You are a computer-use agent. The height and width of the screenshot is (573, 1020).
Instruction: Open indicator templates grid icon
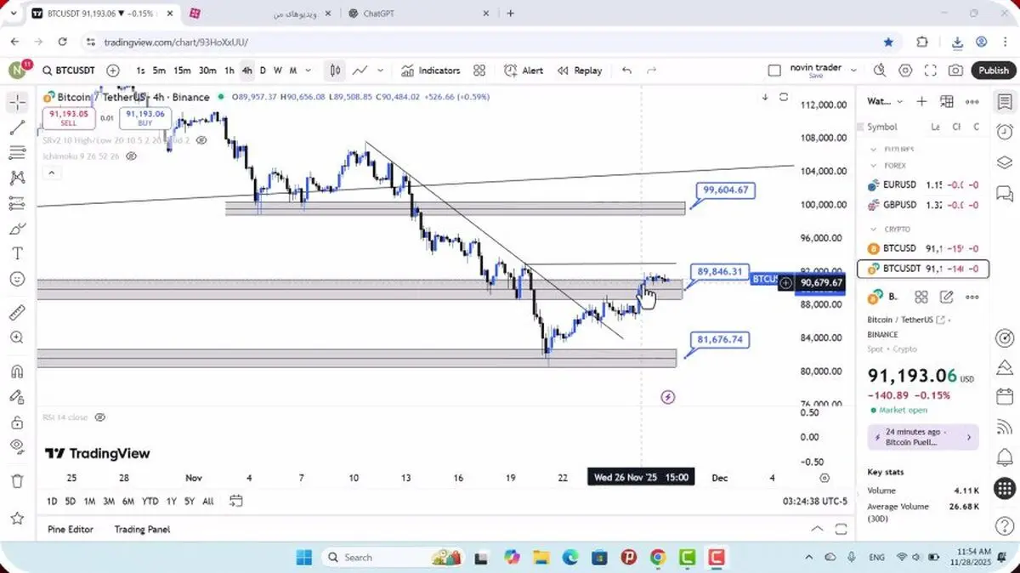point(479,71)
